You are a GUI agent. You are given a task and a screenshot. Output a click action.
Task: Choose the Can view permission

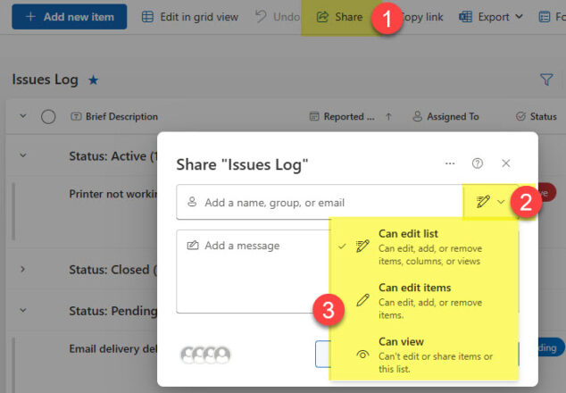tap(424, 355)
